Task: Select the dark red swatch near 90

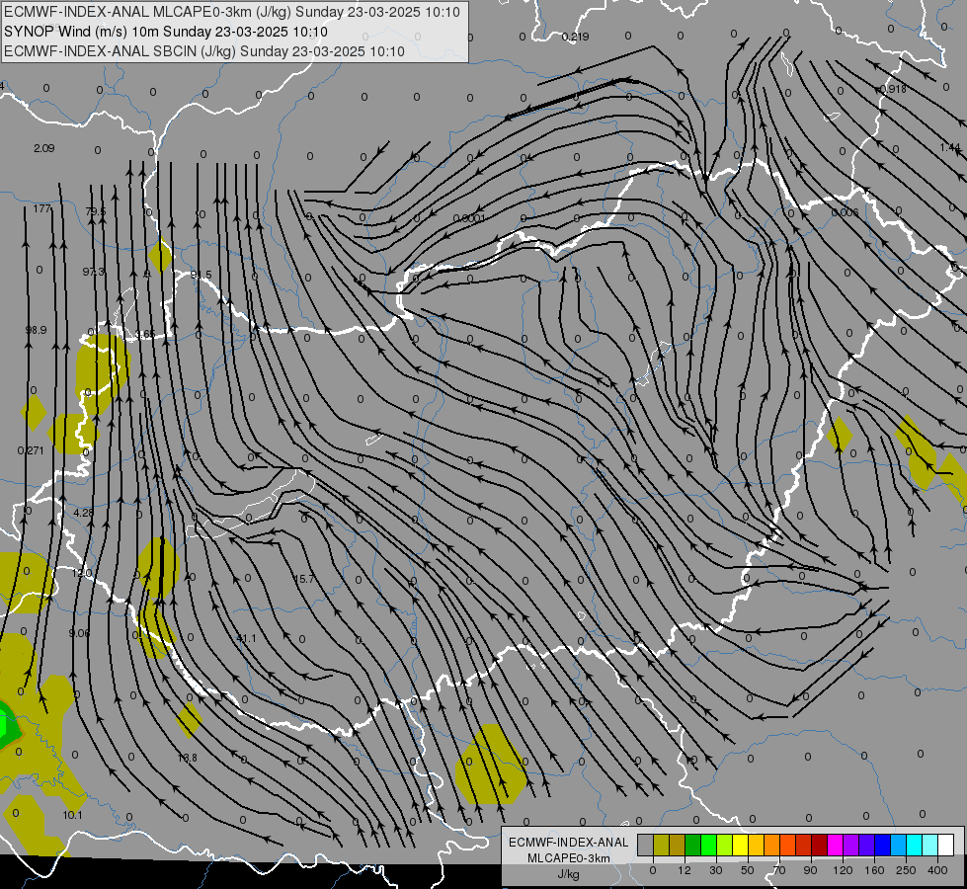Action: [x=819, y=845]
